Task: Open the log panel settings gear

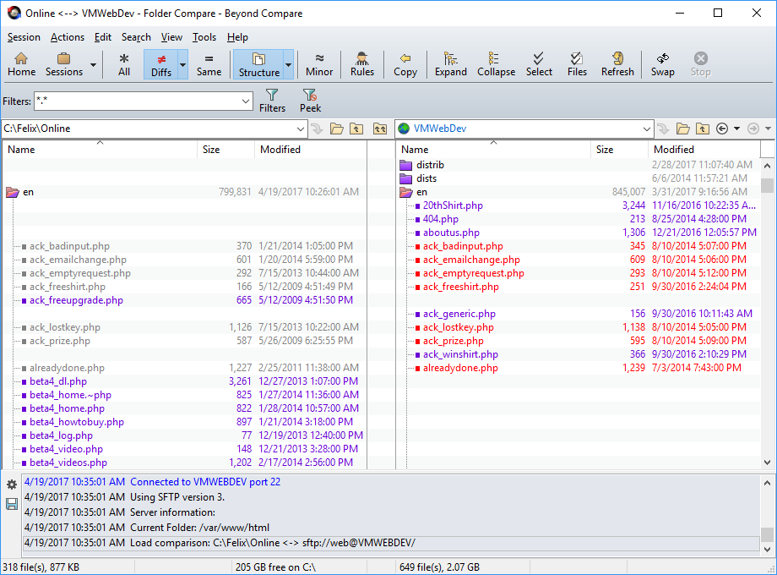Action: click(x=11, y=485)
